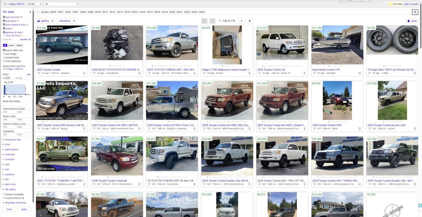
Task: Click the CL craigslist logo icon
Action: [5, 4]
